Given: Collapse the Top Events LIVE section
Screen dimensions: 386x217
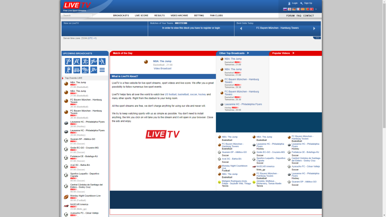Looking at the screenshot, I should (x=63, y=78).
